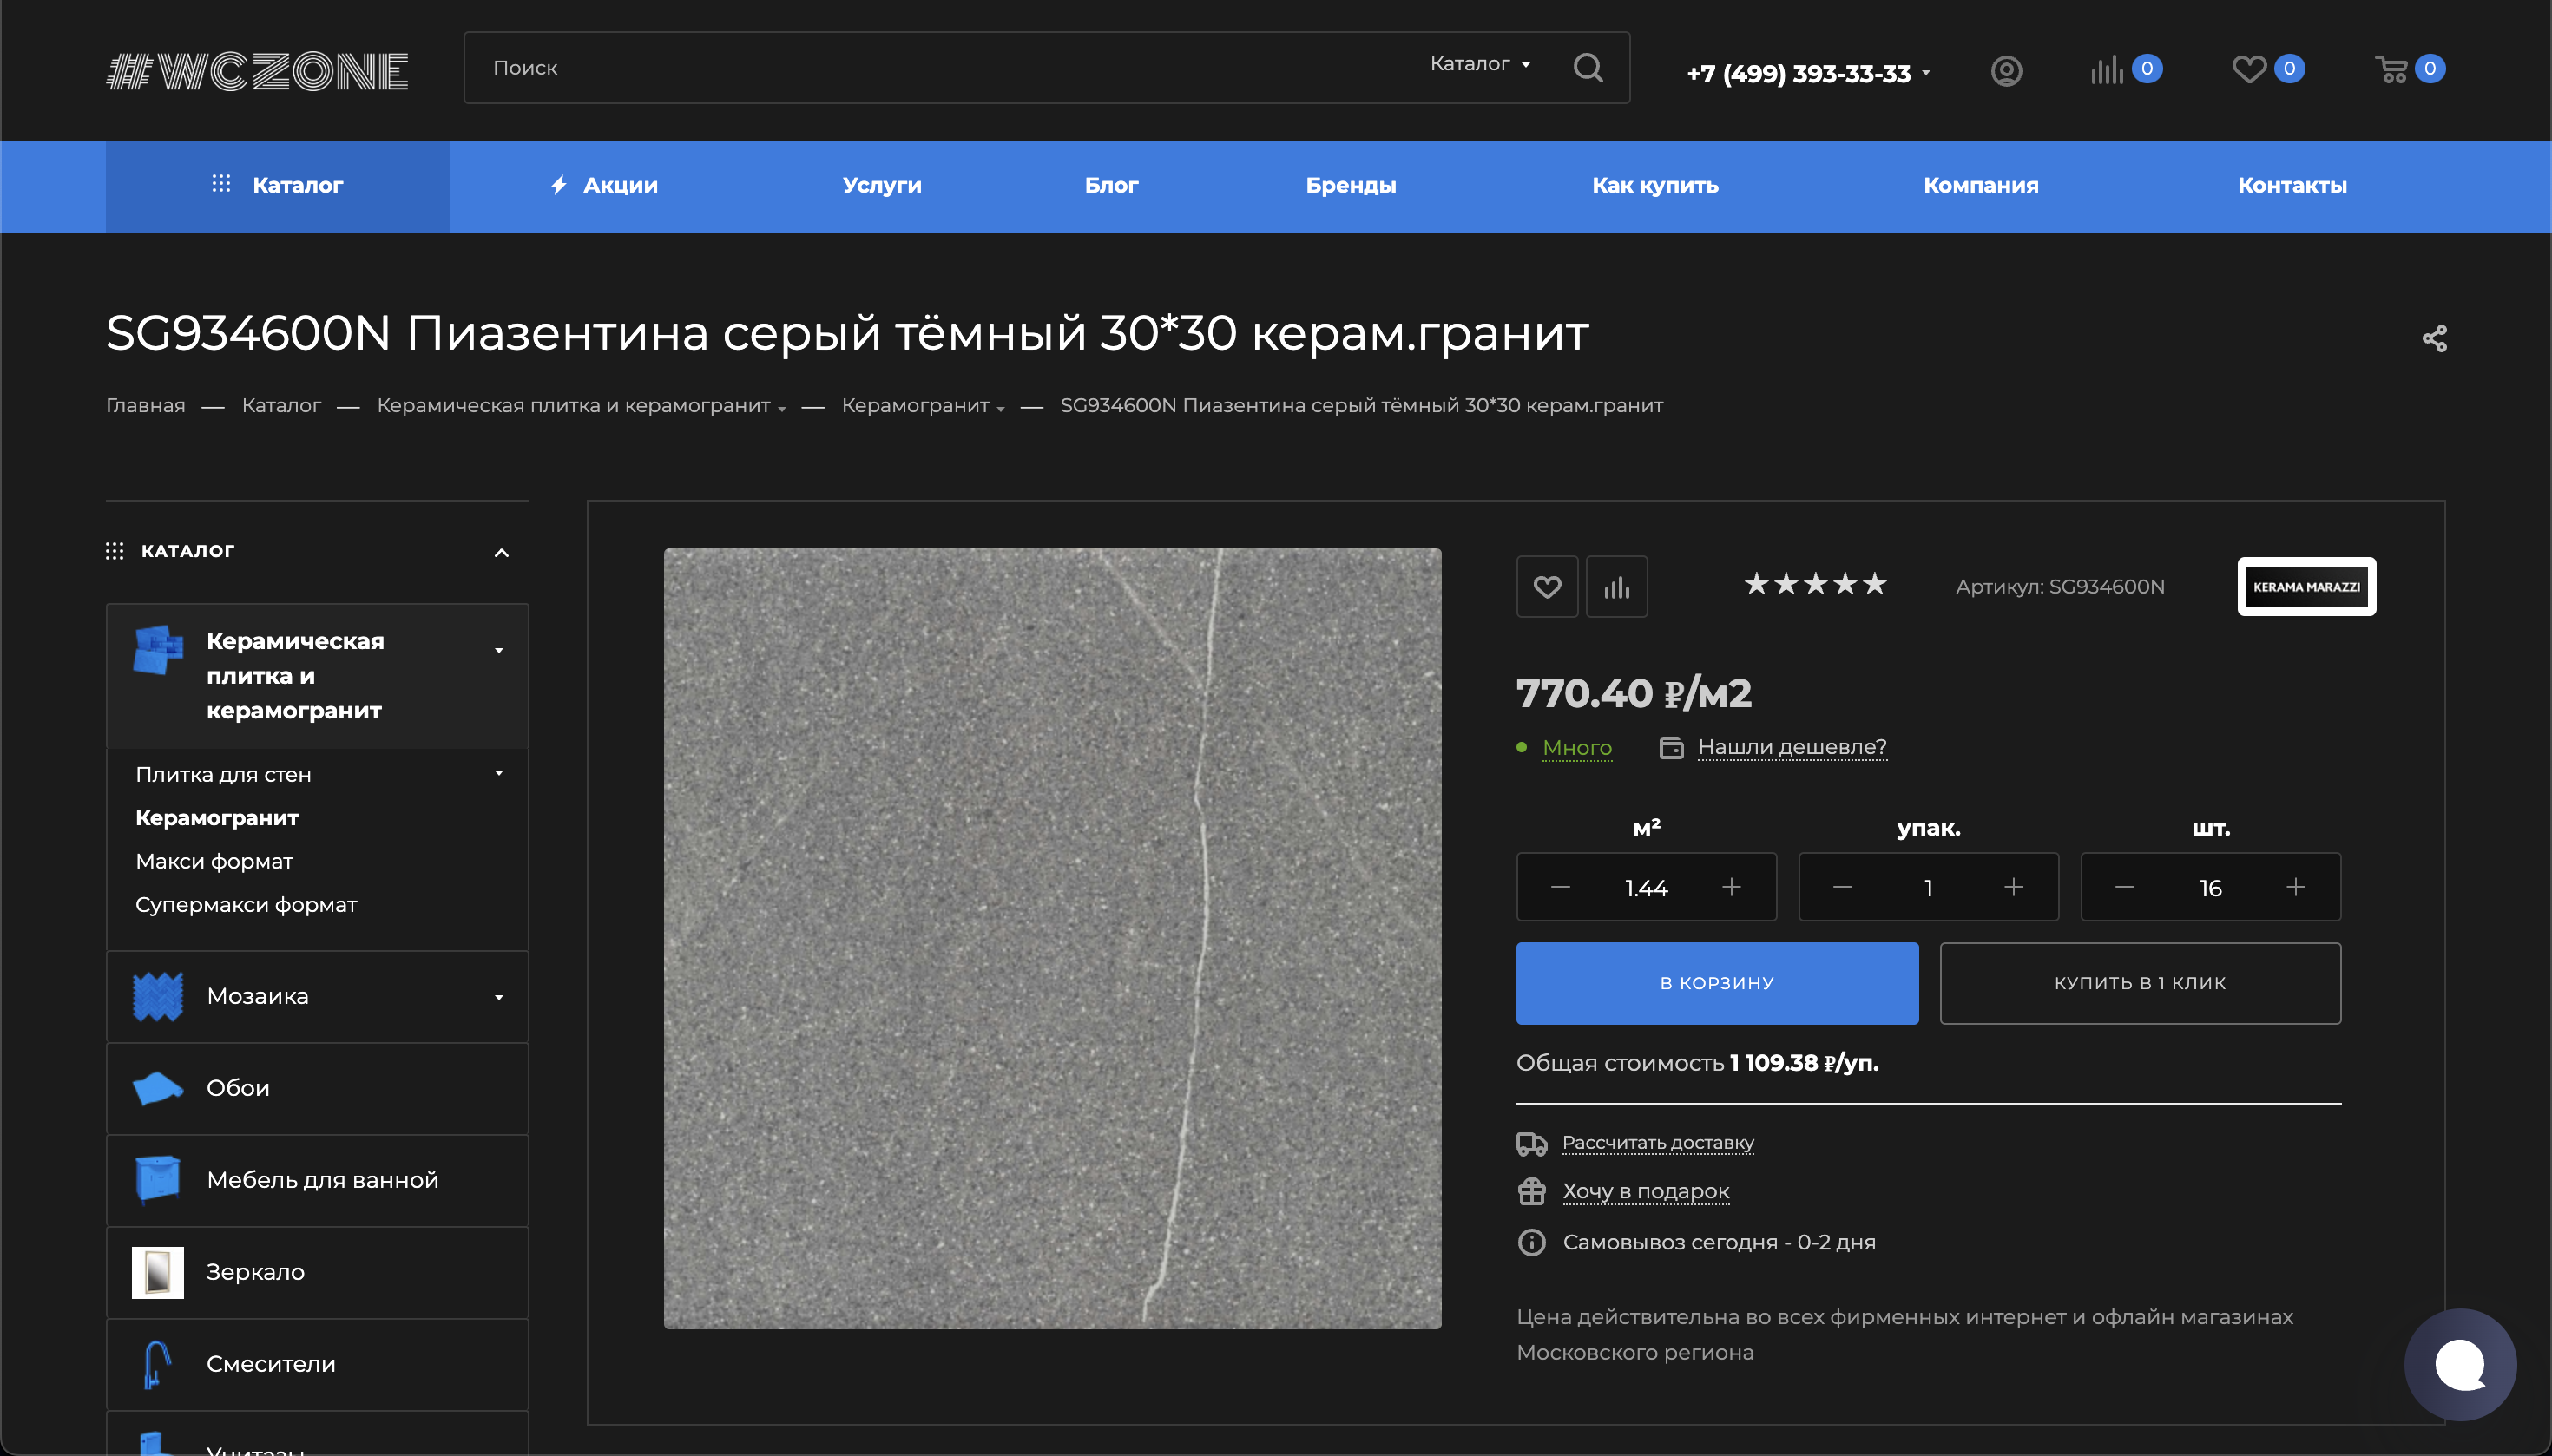
Task: Click the info icon near Самовывоз
Action: coord(1531,1243)
